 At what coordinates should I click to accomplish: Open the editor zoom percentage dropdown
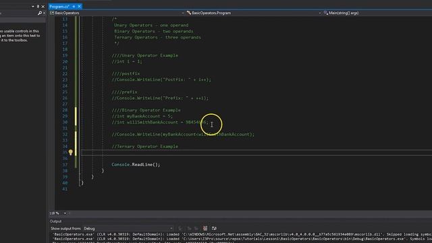click(x=65, y=213)
